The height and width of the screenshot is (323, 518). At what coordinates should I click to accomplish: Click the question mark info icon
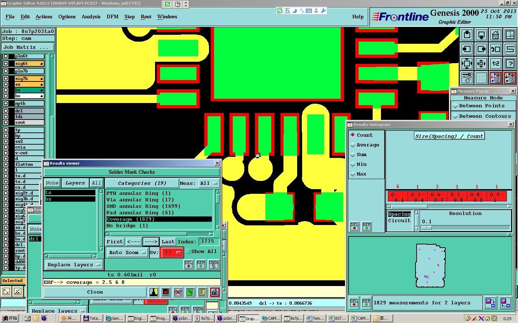pyautogui.click(x=510, y=64)
